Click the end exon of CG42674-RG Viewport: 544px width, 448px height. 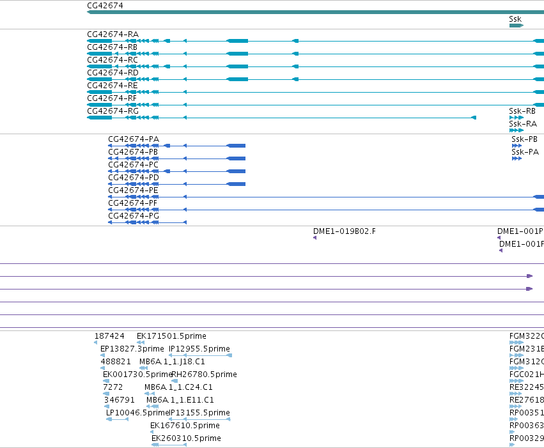474,118
